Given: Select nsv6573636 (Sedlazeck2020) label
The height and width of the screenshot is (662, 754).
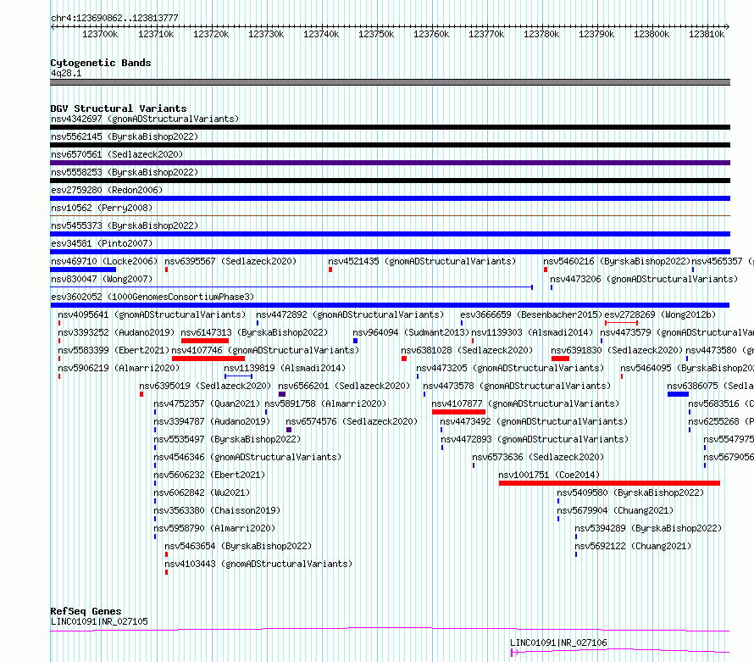Looking at the screenshot, I should click(538, 457).
